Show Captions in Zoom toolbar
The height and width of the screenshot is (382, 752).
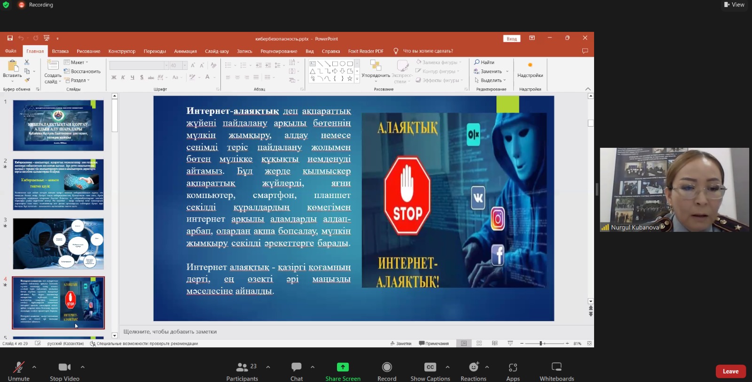(430, 371)
